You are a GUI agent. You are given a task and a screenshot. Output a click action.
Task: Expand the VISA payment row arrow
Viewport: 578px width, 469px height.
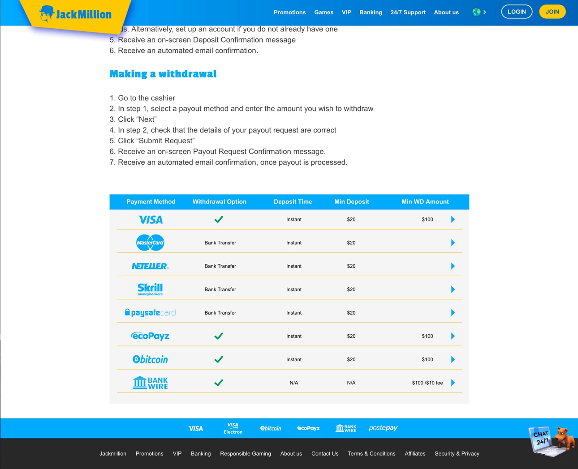(x=453, y=219)
